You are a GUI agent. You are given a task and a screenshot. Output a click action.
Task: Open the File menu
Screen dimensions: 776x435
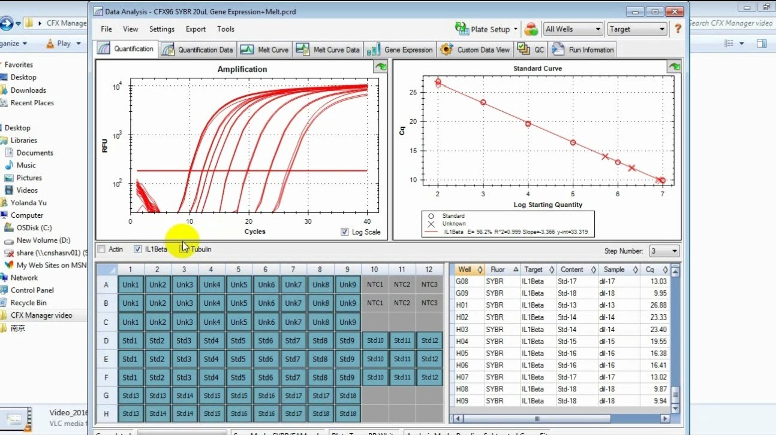click(106, 29)
